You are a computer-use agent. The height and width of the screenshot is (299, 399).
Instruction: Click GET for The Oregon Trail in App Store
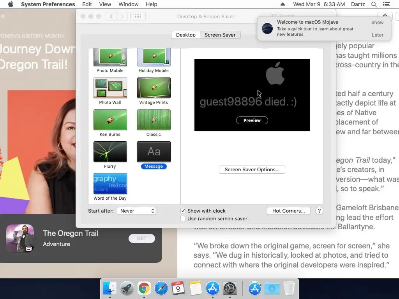tap(142, 238)
